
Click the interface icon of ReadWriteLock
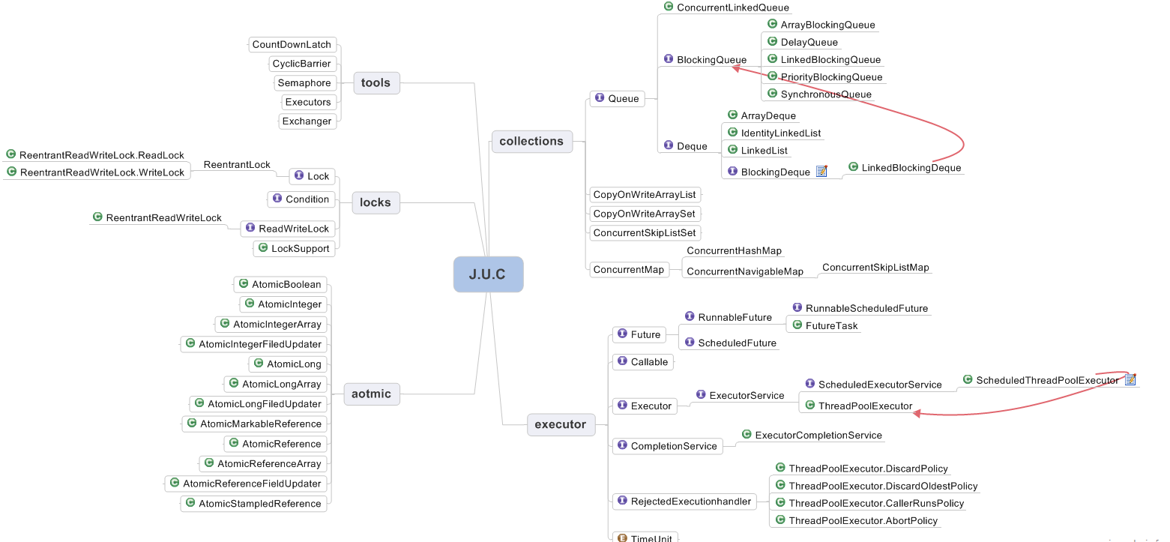pos(250,227)
